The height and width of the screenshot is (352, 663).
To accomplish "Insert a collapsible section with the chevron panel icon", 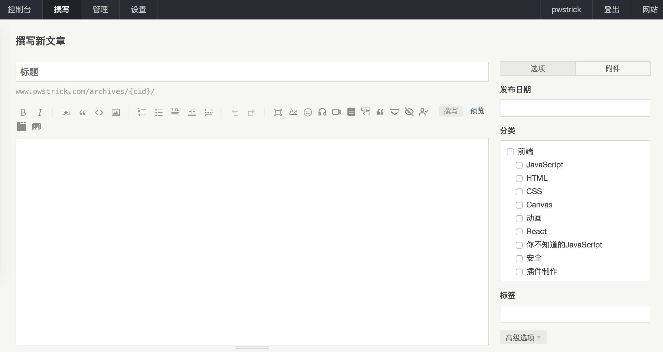I will pyautogui.click(x=395, y=112).
